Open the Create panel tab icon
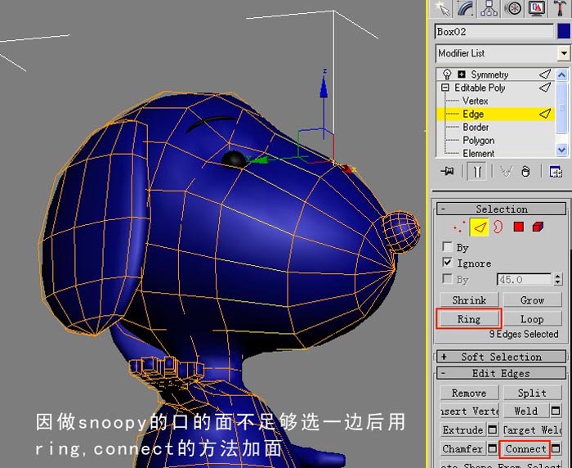This screenshot has height=468, width=572. (444, 9)
